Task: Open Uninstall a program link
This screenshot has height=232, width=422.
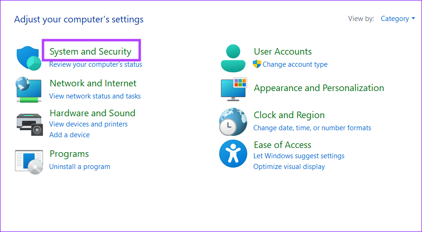Action: point(80,166)
